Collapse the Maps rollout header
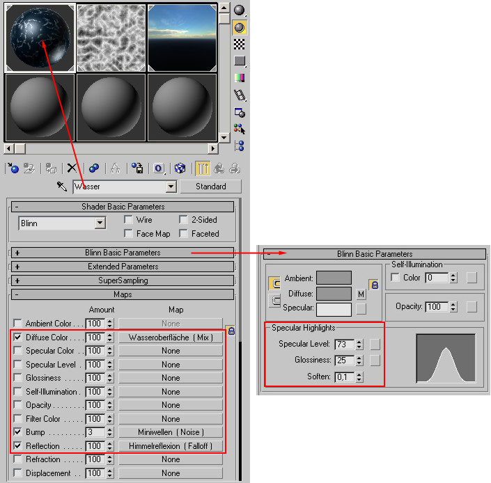 [x=123, y=294]
